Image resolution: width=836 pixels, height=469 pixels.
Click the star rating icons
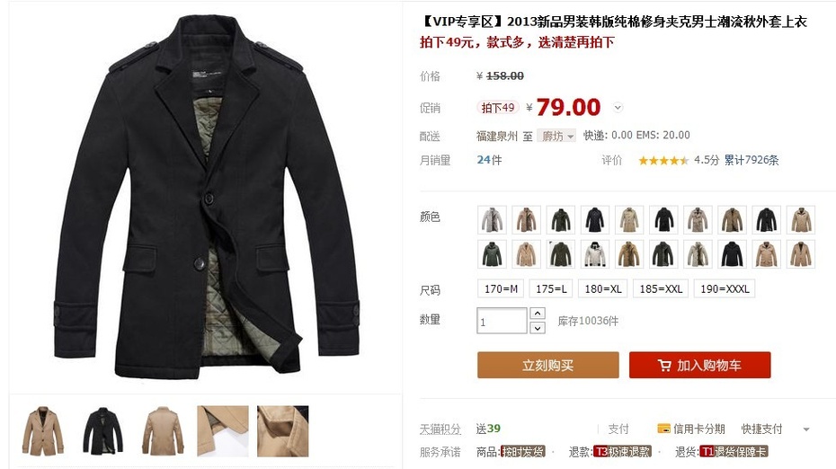pos(663,161)
